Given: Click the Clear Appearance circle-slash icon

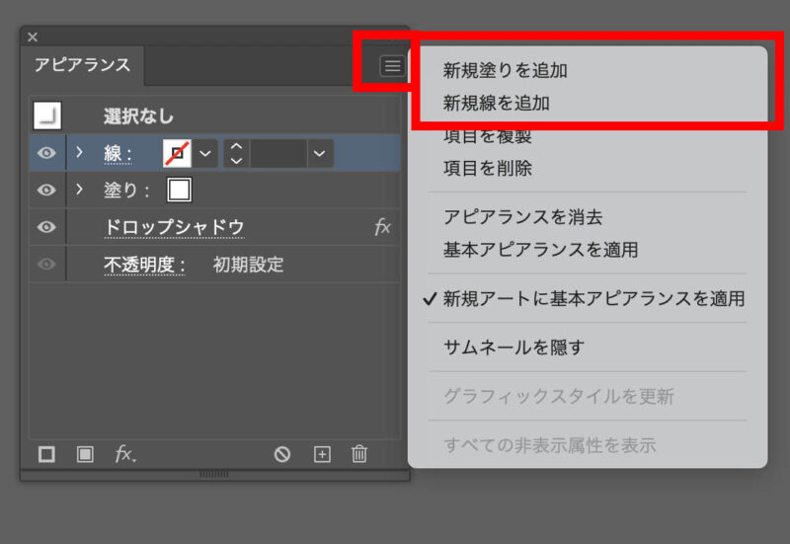Looking at the screenshot, I should coord(282,454).
